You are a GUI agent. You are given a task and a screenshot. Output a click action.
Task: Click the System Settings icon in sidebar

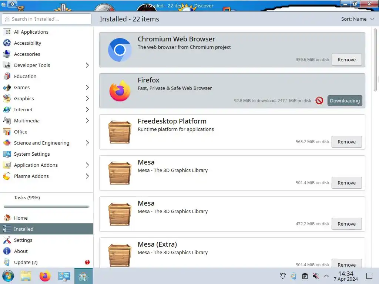pyautogui.click(x=7, y=154)
